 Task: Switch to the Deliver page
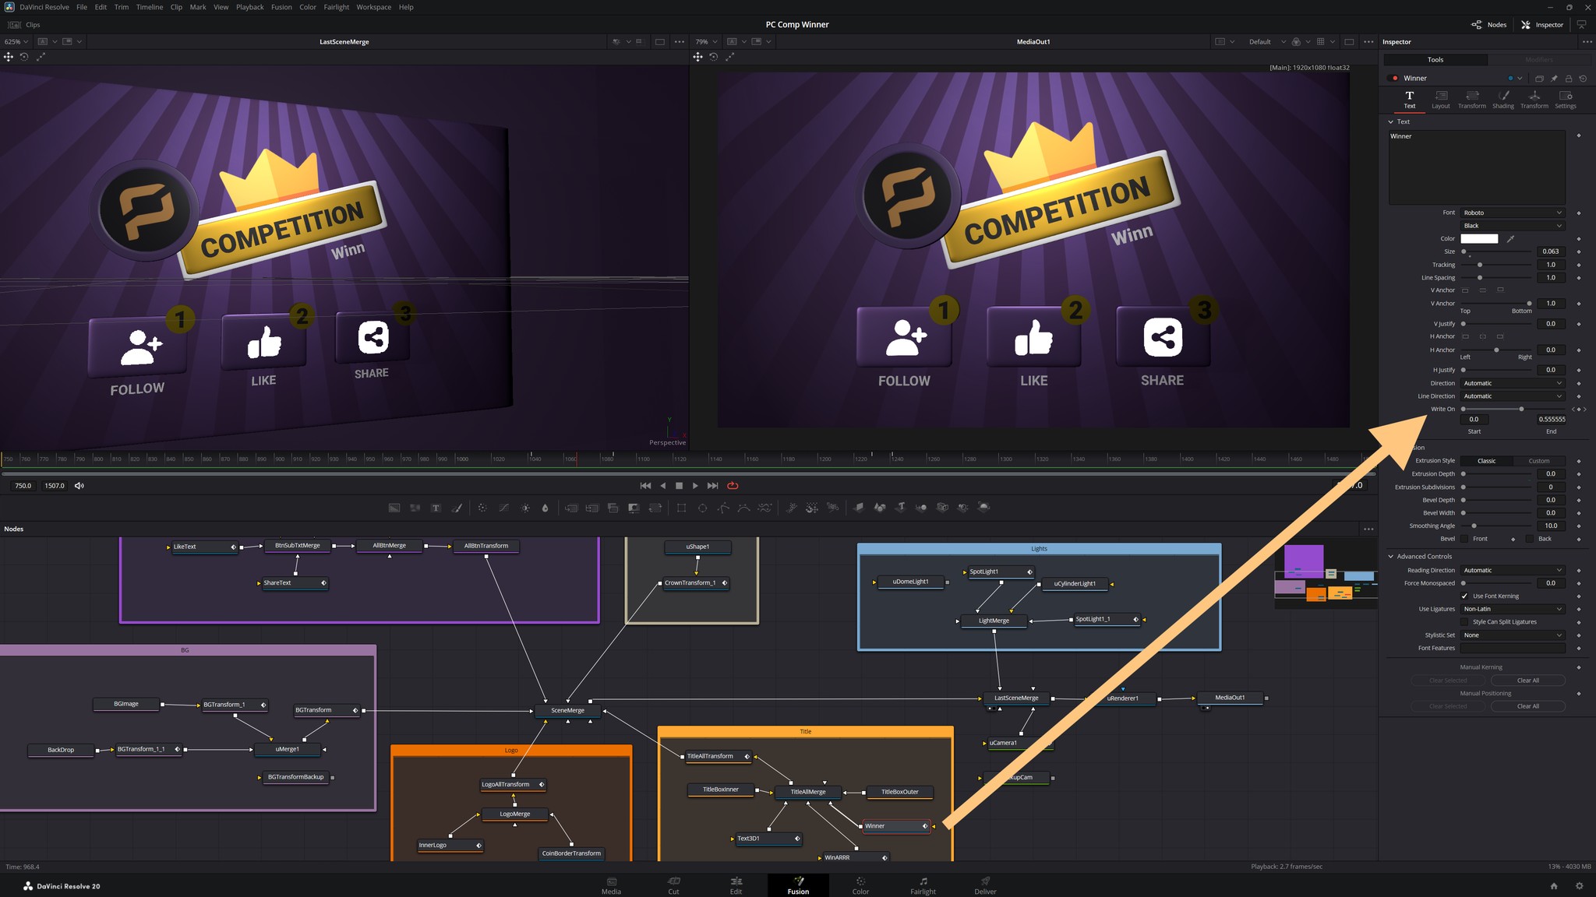tap(985, 886)
